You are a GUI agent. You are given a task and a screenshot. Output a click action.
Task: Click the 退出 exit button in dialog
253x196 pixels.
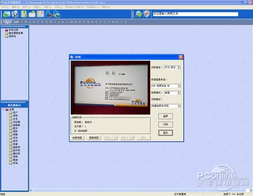point(165,133)
